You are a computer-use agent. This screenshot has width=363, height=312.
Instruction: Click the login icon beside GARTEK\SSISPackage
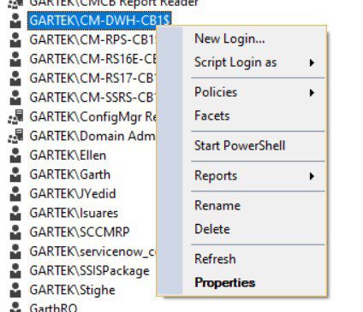point(15,271)
